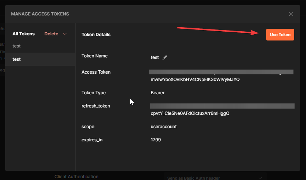This screenshot has height=180, width=306.
Task: Click the Delete tokens button
Action: coord(51,34)
